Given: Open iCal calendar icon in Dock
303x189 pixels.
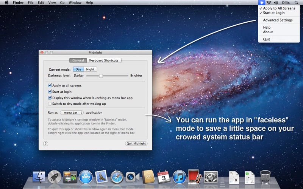Looking at the screenshot, I should coord(164,177).
